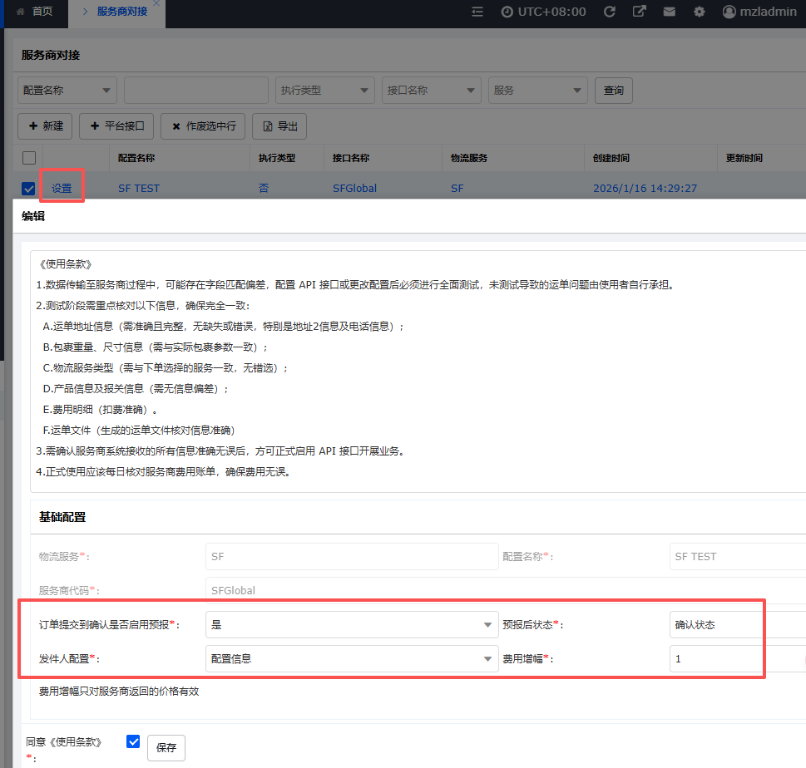Open the 执行类型 dropdown
This screenshot has height=768, width=806.
tap(325, 91)
